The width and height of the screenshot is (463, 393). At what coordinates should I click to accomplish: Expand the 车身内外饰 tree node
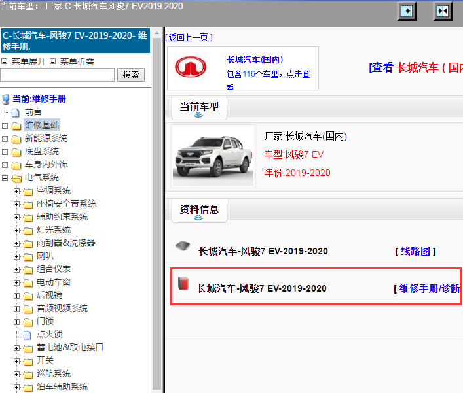(5, 165)
